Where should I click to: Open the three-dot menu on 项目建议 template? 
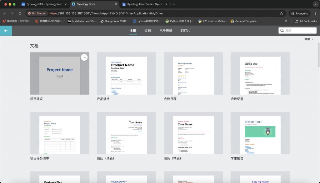(x=84, y=57)
